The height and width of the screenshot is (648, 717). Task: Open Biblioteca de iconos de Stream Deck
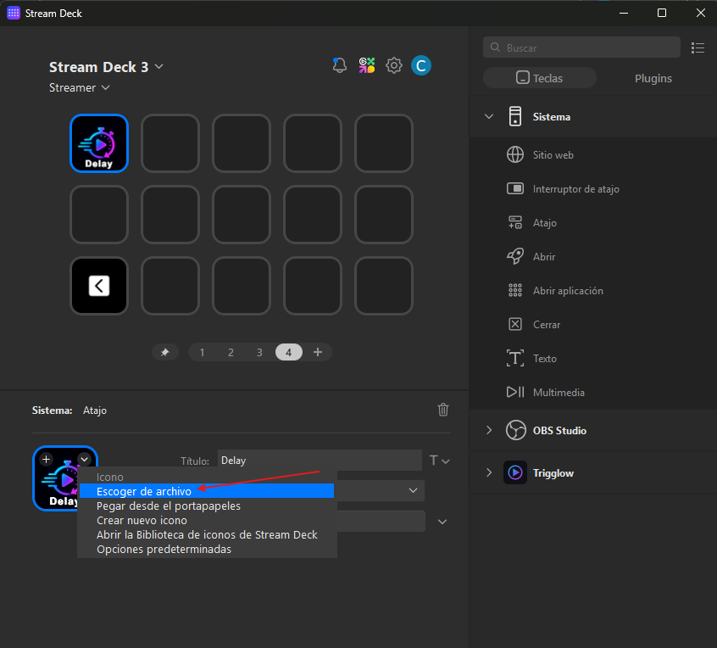tap(207, 534)
